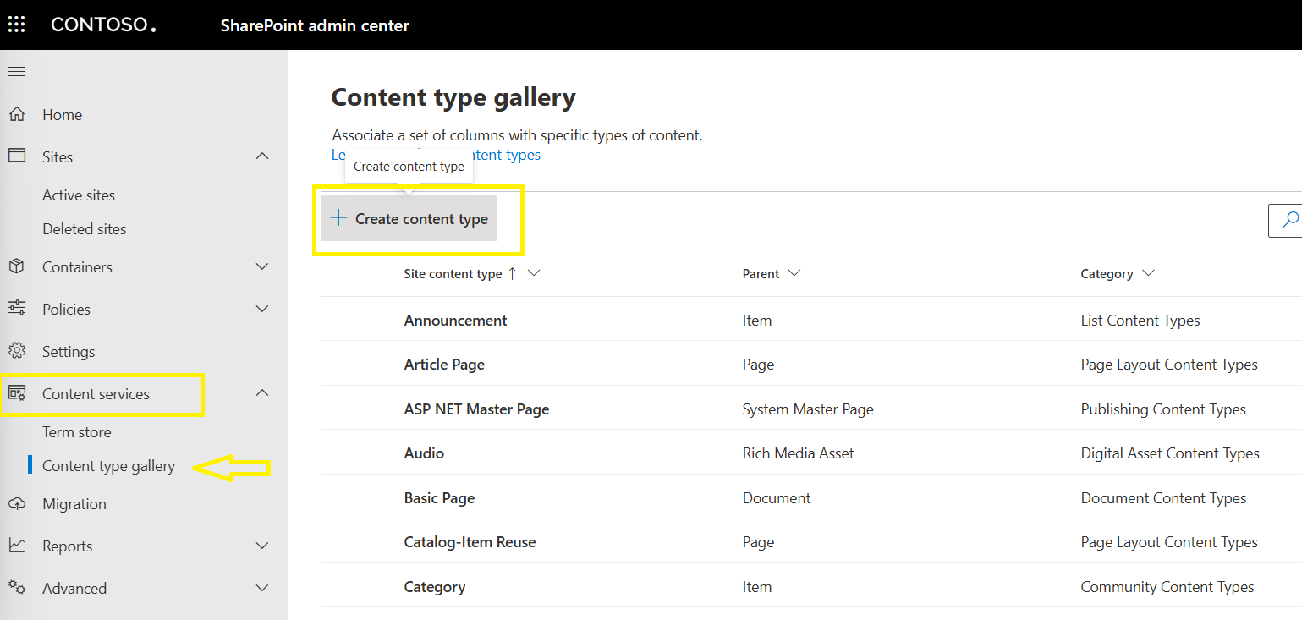Click the Create content type button
The height and width of the screenshot is (620, 1302).
409,218
